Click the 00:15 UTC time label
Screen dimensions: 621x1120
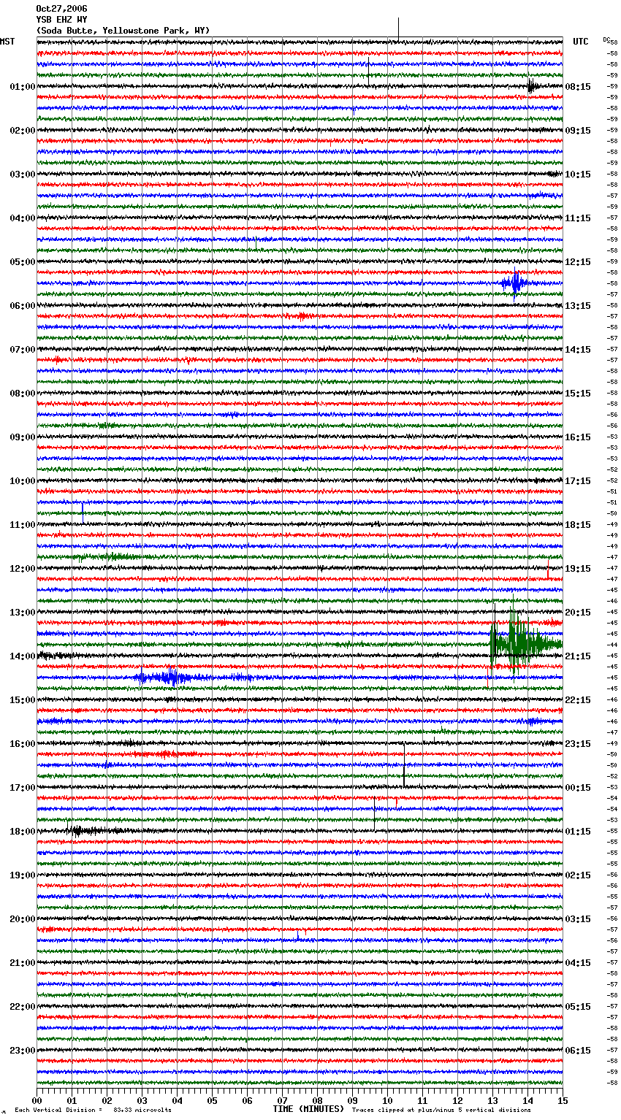pos(578,788)
